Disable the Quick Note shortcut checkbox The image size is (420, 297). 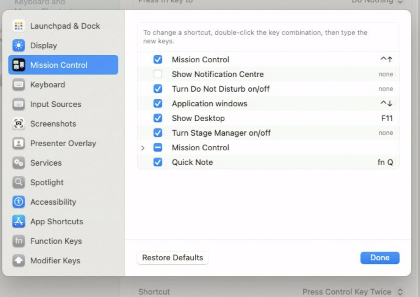click(158, 162)
